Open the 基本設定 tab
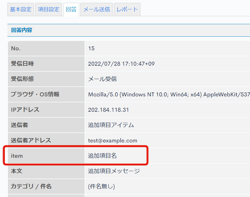250x197 pixels. tap(21, 9)
